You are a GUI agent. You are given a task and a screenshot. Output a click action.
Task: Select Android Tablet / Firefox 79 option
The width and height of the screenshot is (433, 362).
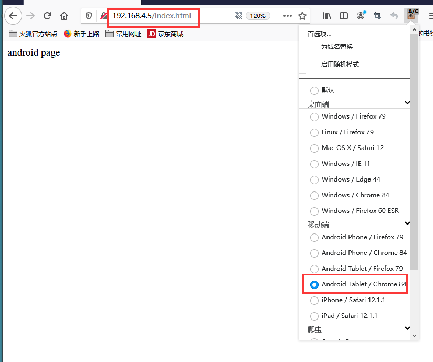(x=314, y=269)
